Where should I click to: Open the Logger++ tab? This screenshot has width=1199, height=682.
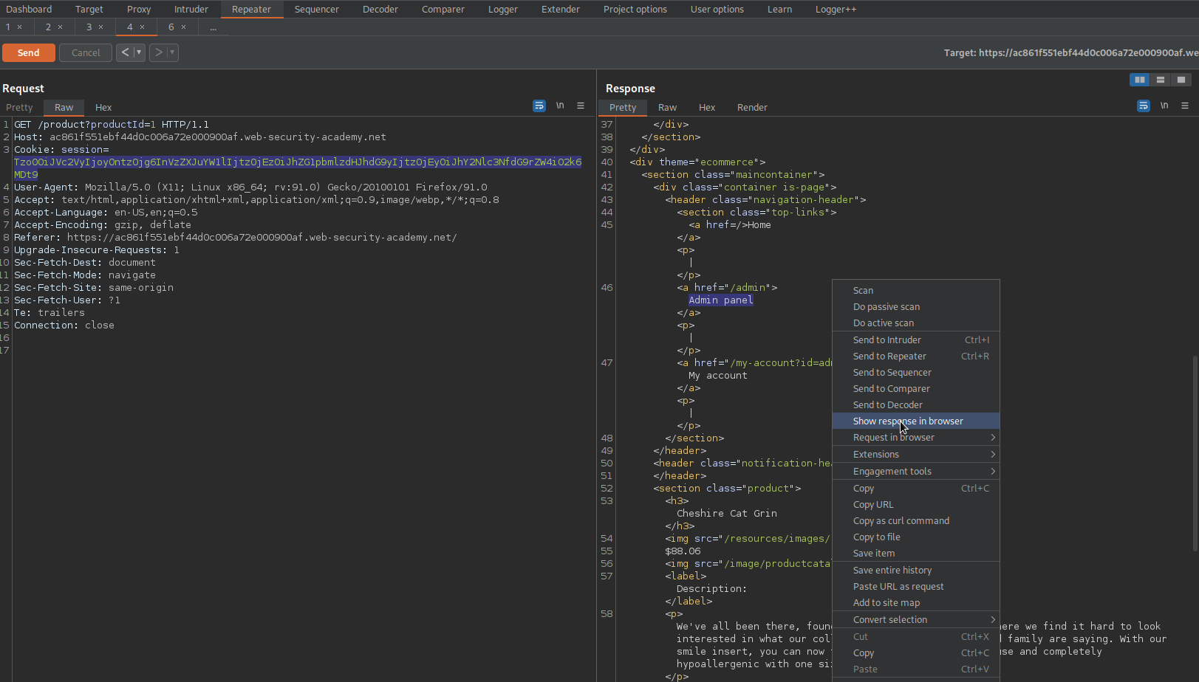coord(836,9)
